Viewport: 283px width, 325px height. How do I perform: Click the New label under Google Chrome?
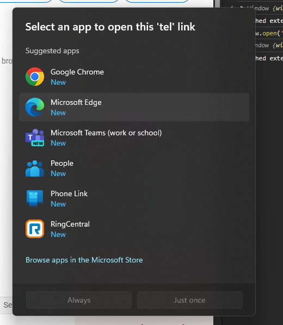point(58,82)
